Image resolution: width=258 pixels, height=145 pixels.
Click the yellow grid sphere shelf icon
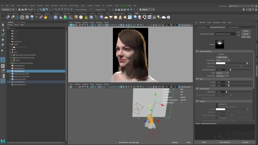pos(81,17)
